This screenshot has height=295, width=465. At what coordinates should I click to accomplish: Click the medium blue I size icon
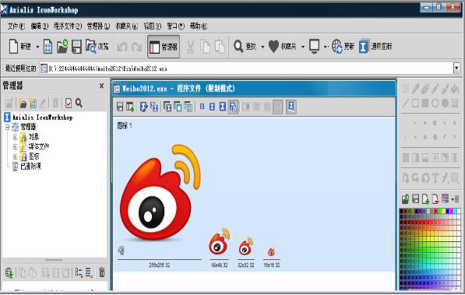click(x=212, y=107)
